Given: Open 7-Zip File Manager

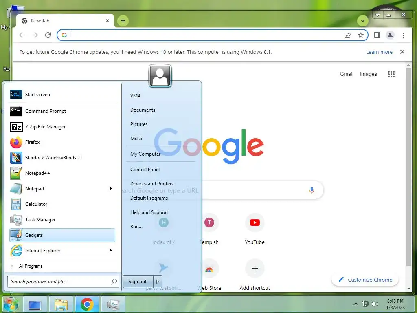Looking at the screenshot, I should pyautogui.click(x=62, y=127).
